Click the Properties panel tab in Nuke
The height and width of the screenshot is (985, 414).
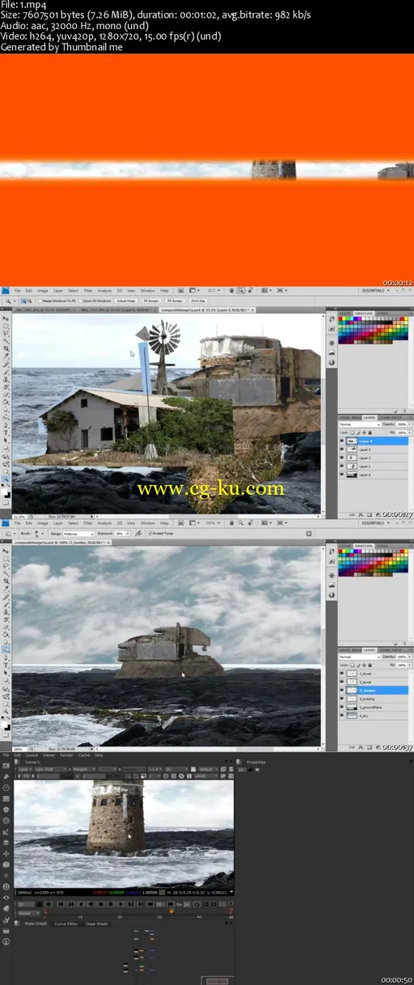click(256, 762)
